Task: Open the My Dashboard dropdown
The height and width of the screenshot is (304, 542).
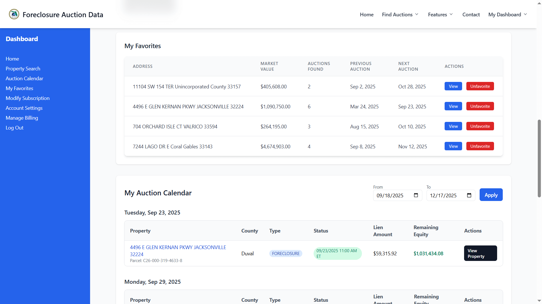Action: tap(507, 14)
